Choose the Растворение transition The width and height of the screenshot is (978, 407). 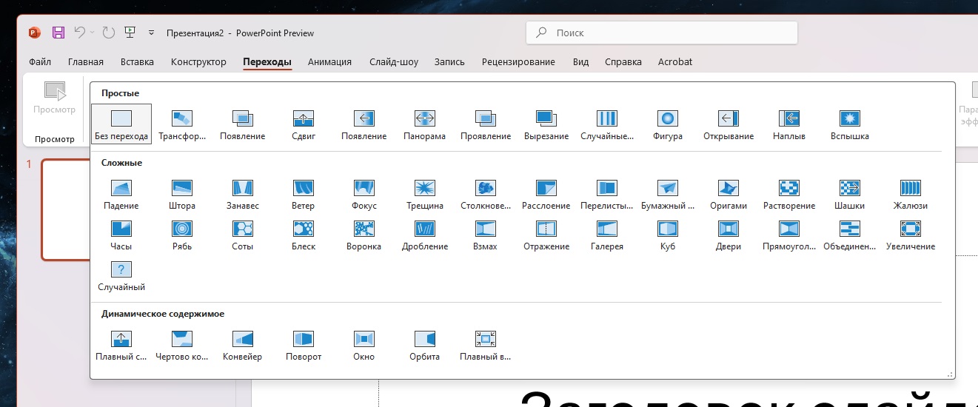click(789, 193)
